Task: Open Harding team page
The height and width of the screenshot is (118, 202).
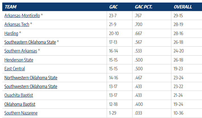Action: (x=11, y=33)
